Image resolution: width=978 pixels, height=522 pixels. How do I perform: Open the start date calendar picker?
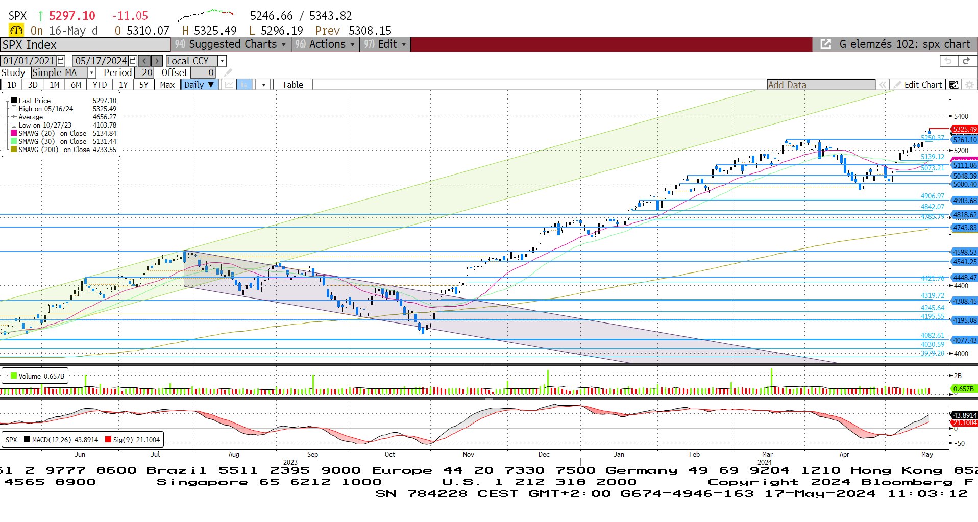[61, 61]
